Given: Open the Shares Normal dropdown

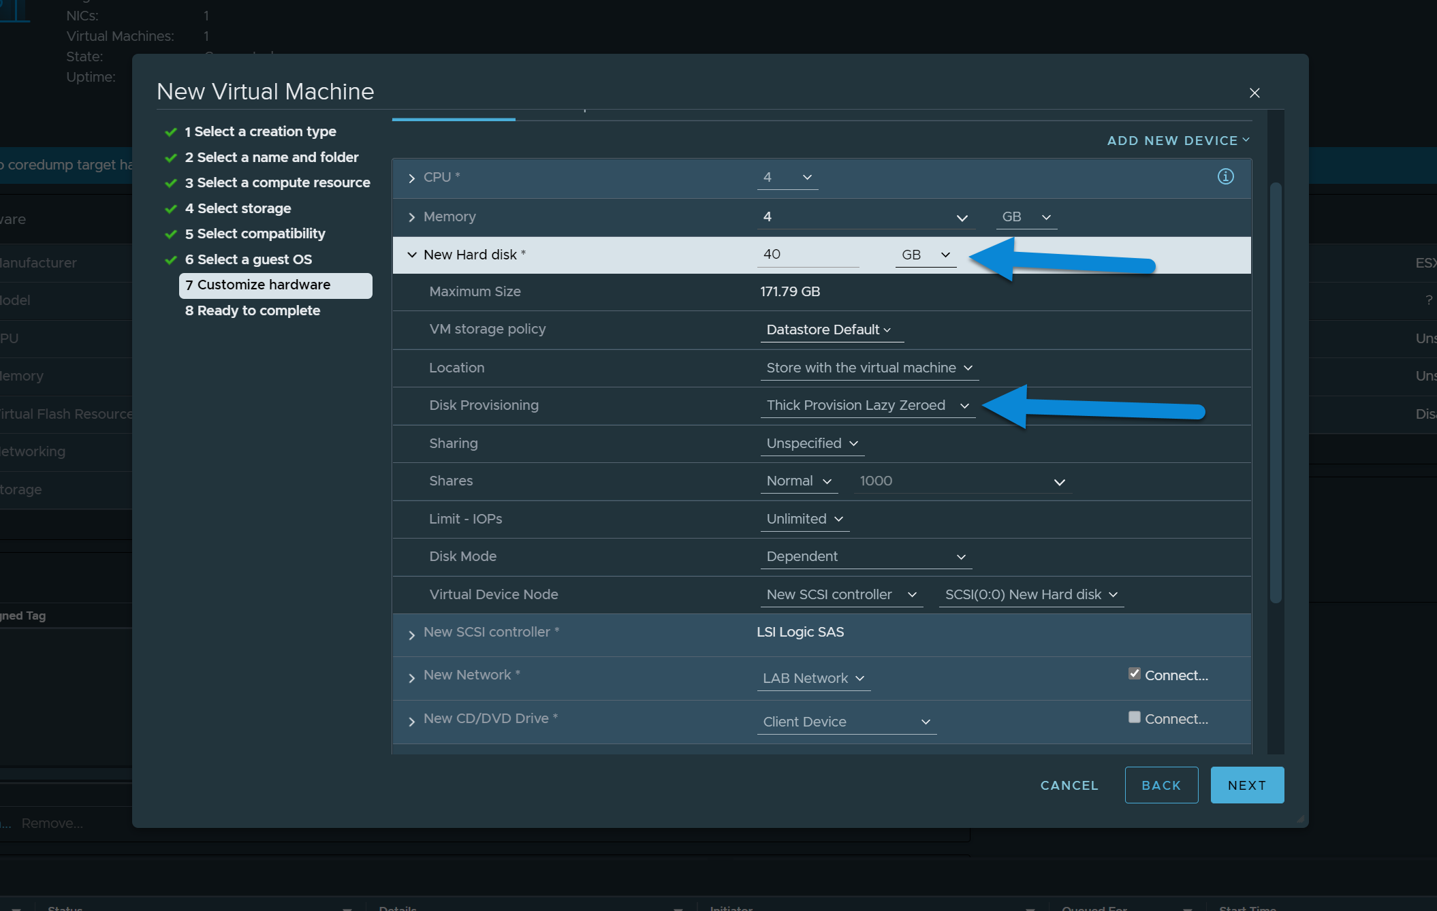Looking at the screenshot, I should point(798,481).
